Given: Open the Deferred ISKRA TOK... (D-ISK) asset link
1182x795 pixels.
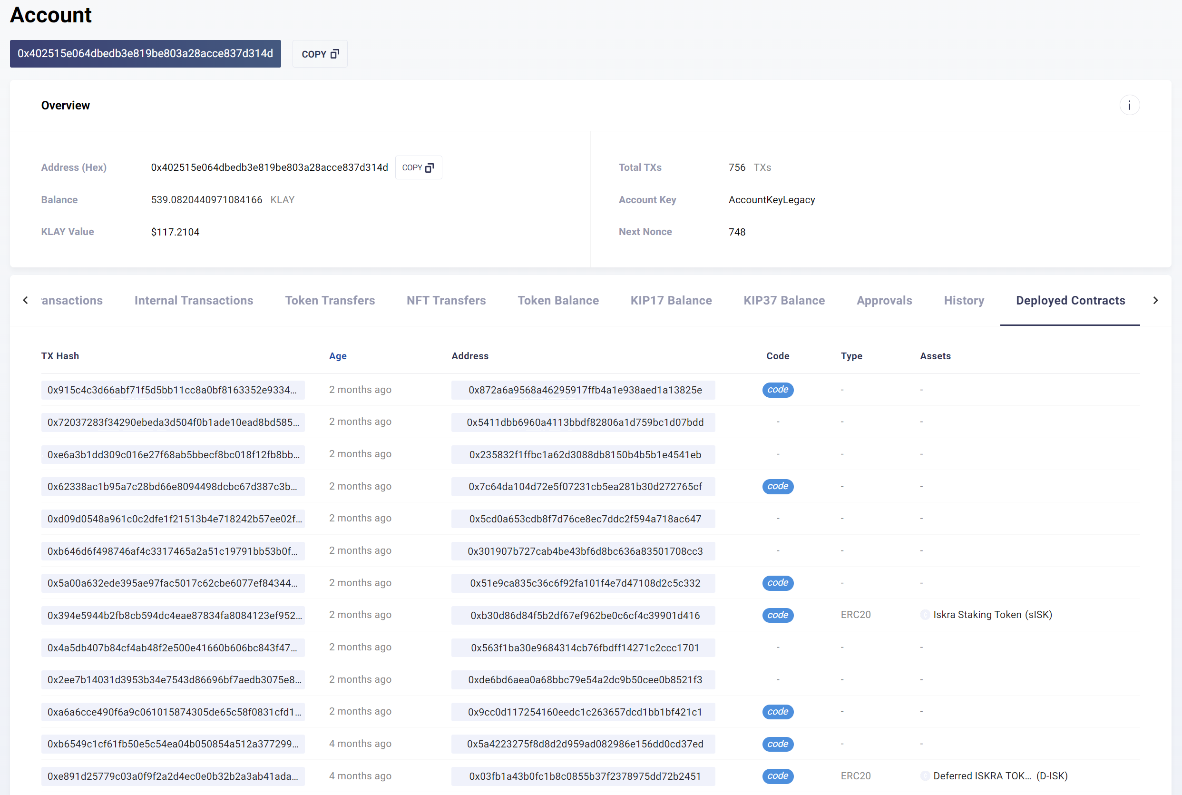Looking at the screenshot, I should tap(999, 776).
